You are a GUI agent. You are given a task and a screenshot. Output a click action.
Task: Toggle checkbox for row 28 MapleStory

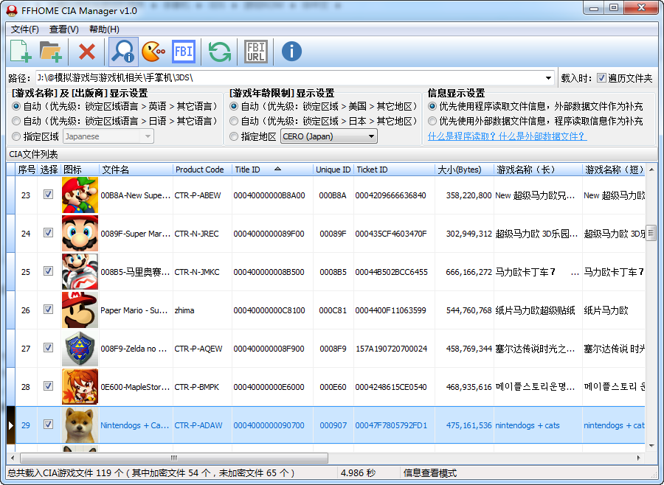(x=48, y=386)
